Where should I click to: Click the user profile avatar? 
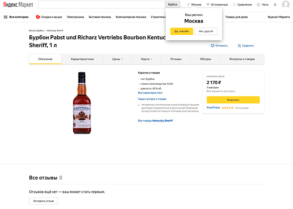286,5
